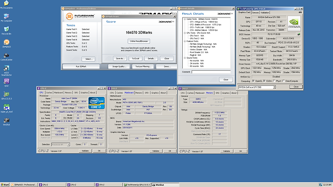Open ASUS SmartDoctor desktop icon
The image size is (333, 187).
(6, 70)
